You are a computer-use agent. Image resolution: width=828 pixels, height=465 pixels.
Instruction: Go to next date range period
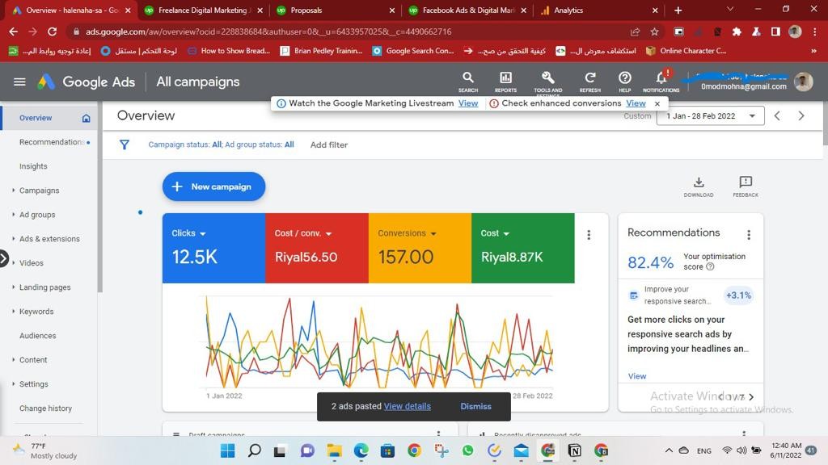point(801,116)
